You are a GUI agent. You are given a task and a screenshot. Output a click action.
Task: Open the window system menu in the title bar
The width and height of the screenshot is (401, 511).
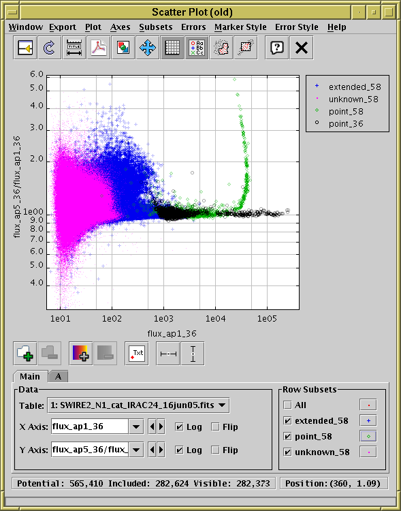(x=13, y=12)
